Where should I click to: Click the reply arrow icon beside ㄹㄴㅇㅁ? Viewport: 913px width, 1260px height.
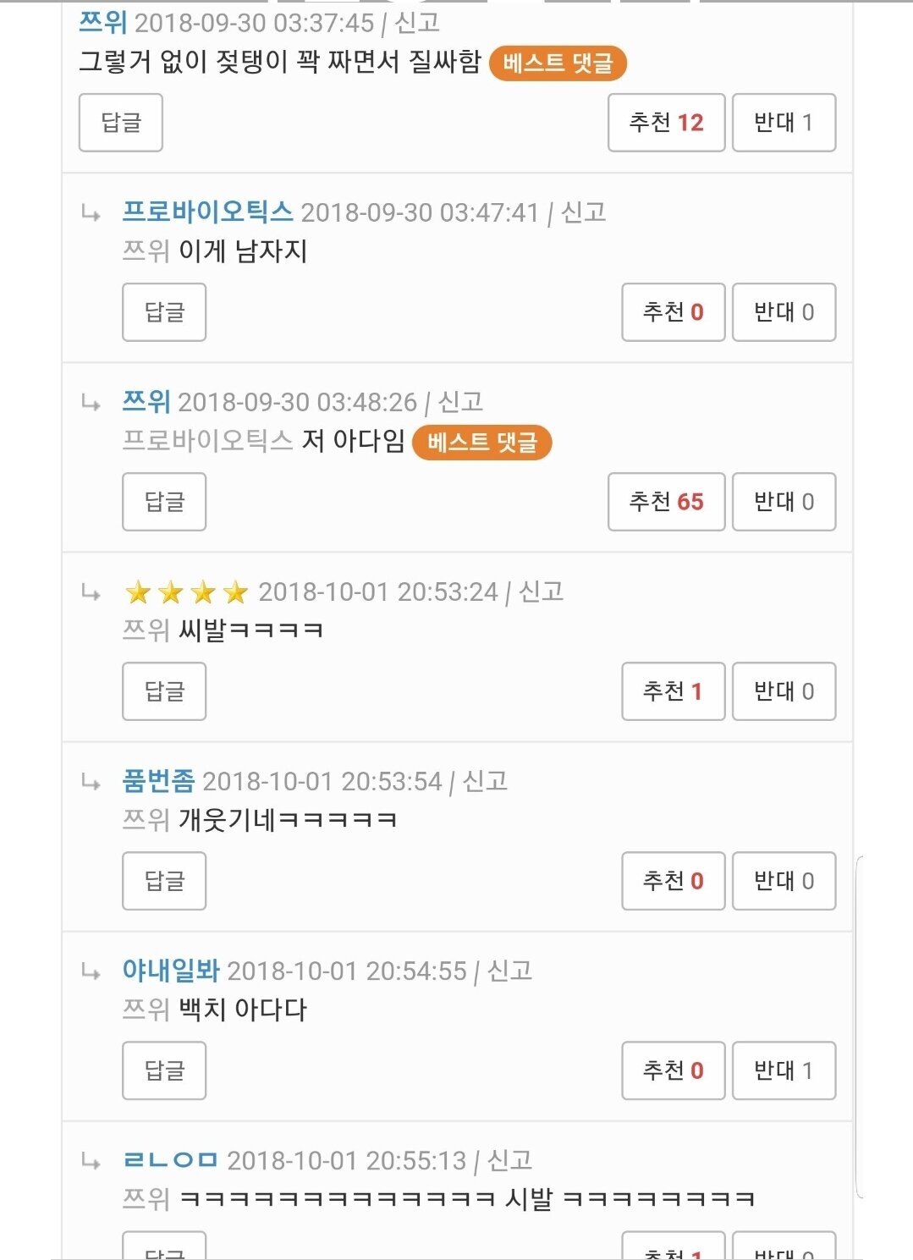[x=91, y=1161]
